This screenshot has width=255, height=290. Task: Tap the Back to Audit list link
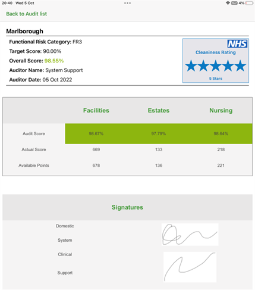[x=26, y=14]
